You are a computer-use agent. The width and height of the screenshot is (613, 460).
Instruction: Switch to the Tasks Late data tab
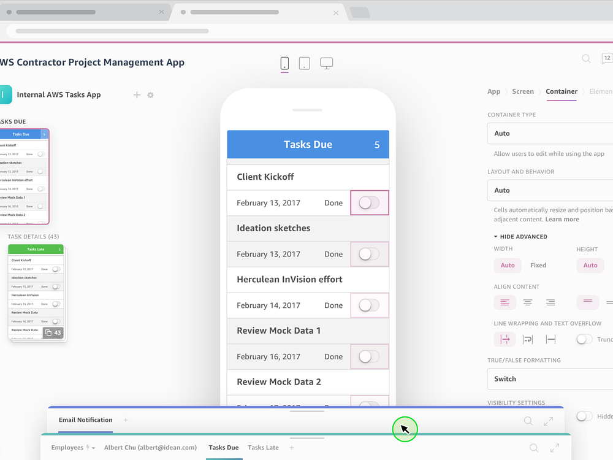(263, 448)
